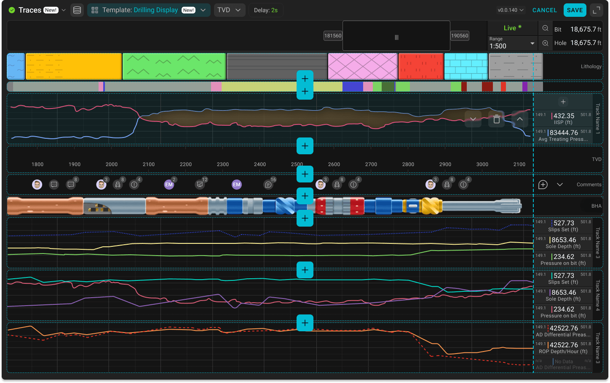Select Track Name 4 Sole Depth readout

(x=563, y=295)
